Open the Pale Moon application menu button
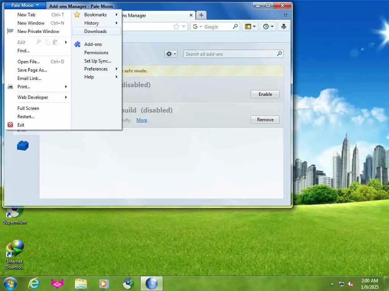The height and width of the screenshot is (291, 389). pos(25,5)
